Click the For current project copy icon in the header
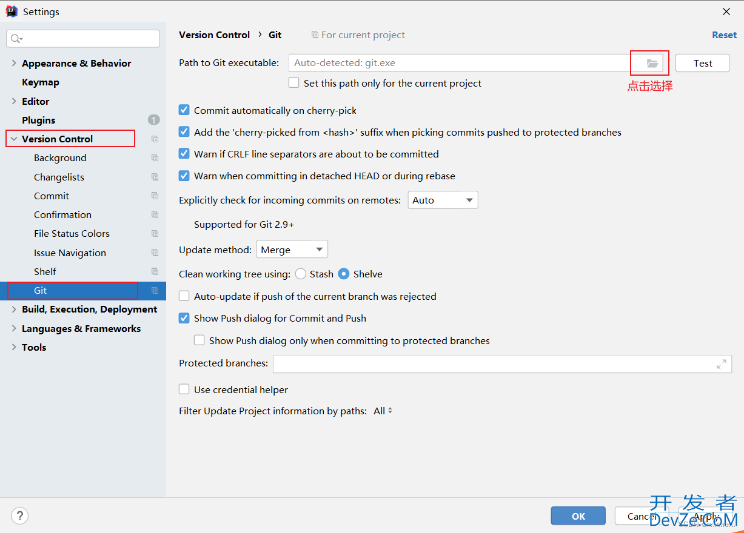744x533 pixels. click(x=315, y=35)
